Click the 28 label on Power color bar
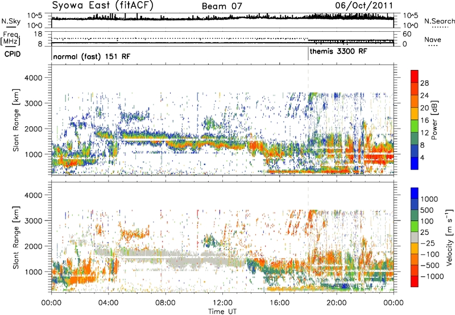 [424, 83]
